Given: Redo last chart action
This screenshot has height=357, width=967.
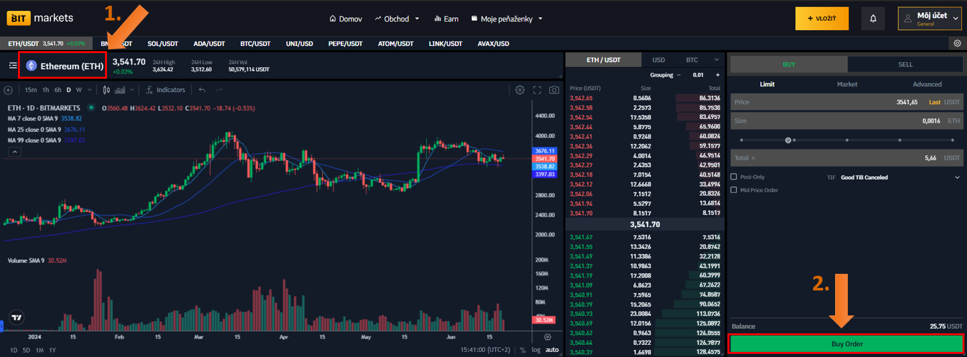Looking at the screenshot, I should [219, 90].
